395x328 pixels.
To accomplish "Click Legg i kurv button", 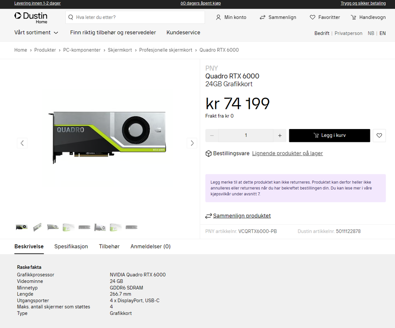I will tap(330, 135).
